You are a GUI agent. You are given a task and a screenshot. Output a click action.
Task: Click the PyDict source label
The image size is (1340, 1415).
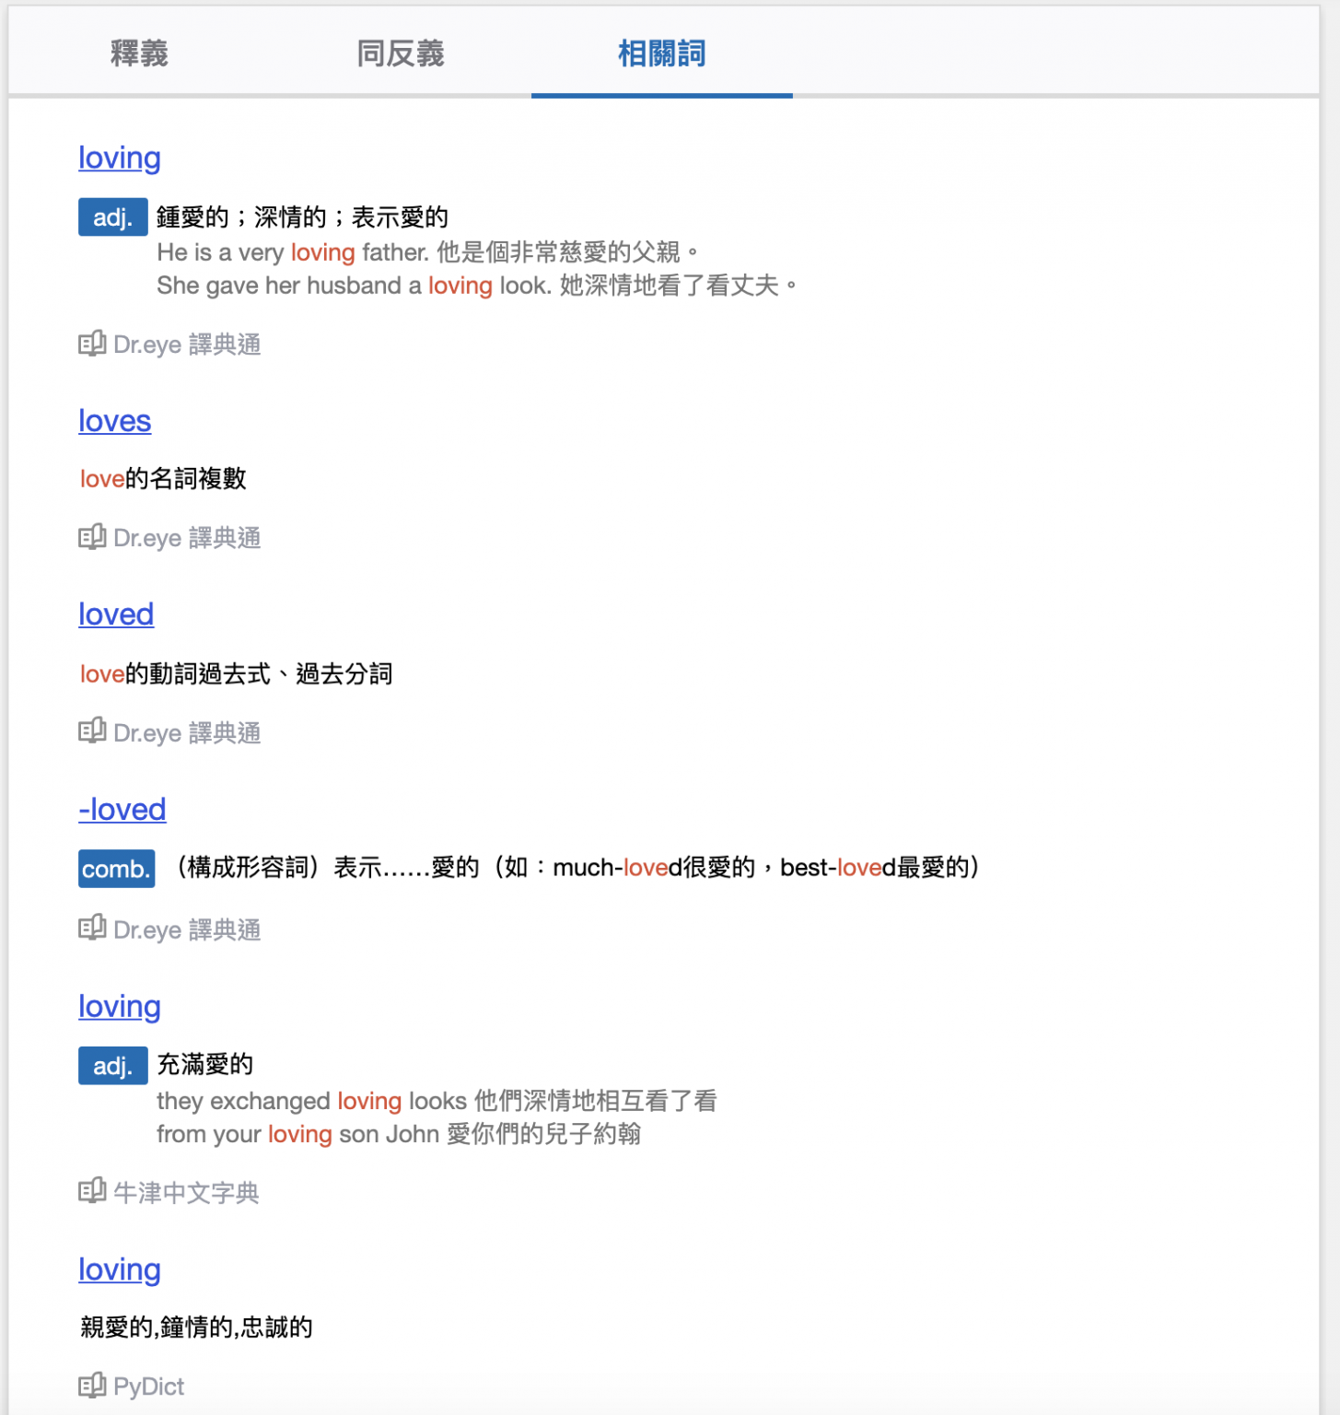tap(147, 1386)
